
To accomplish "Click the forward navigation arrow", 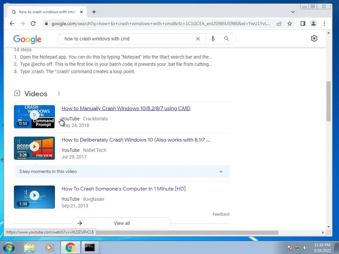I will (x=23, y=23).
